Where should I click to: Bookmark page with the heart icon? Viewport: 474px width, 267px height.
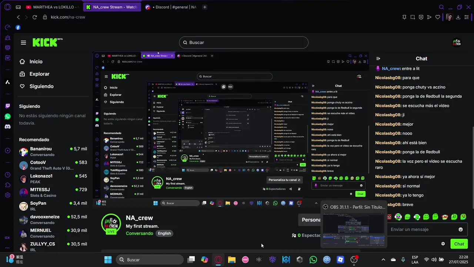click(x=438, y=17)
